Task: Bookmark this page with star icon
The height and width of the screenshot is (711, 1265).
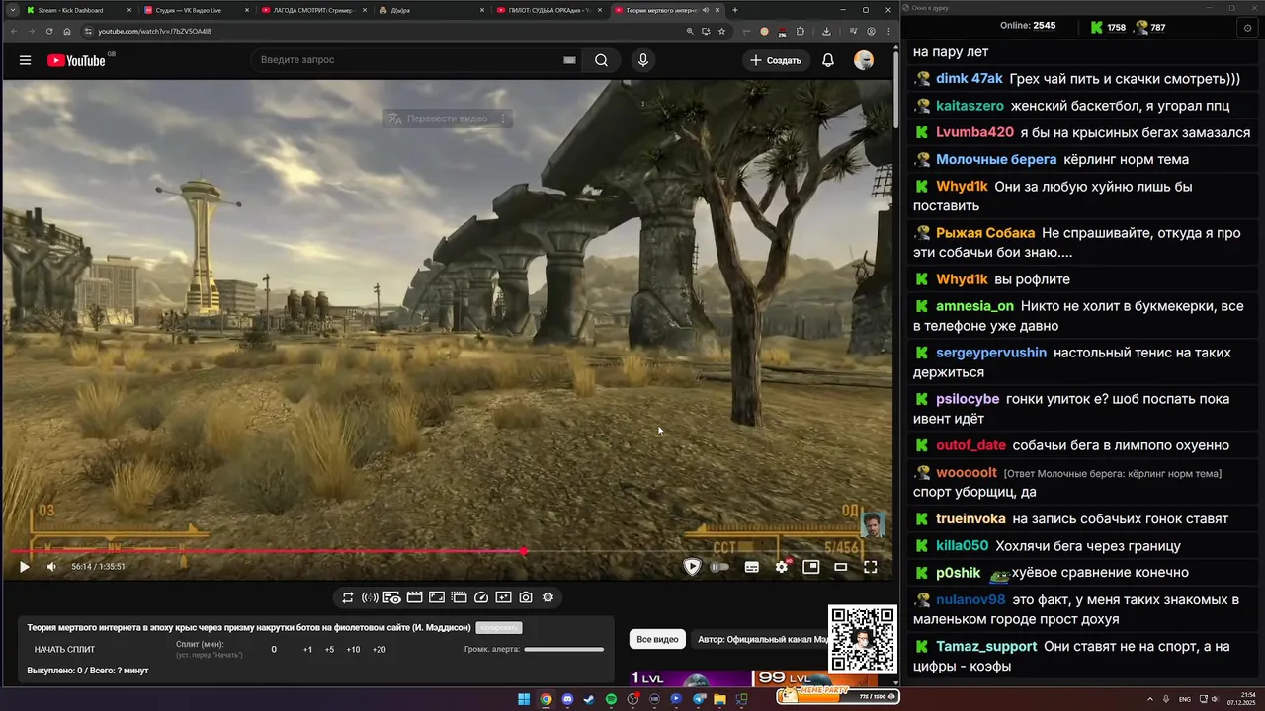Action: coord(721,31)
